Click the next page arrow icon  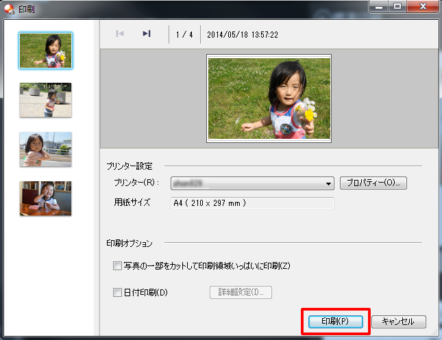[146, 34]
